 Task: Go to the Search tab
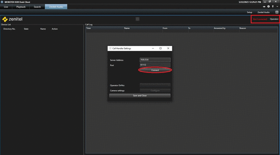click(37, 7)
